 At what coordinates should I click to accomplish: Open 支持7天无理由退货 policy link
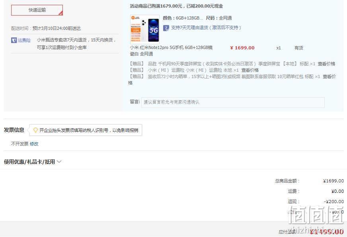[206, 28]
